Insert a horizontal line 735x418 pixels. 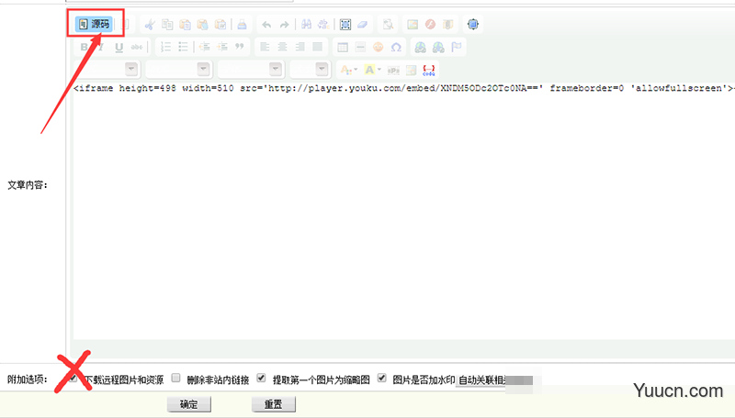click(360, 47)
